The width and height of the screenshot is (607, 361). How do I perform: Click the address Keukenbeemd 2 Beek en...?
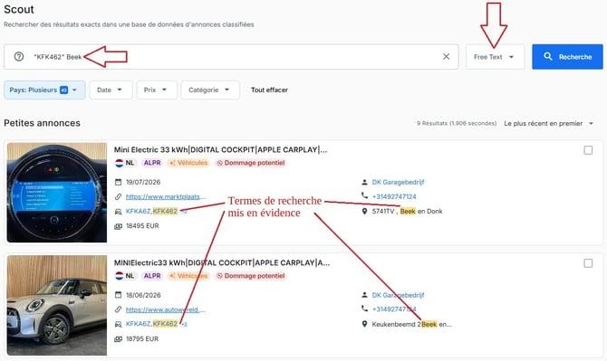(412, 324)
